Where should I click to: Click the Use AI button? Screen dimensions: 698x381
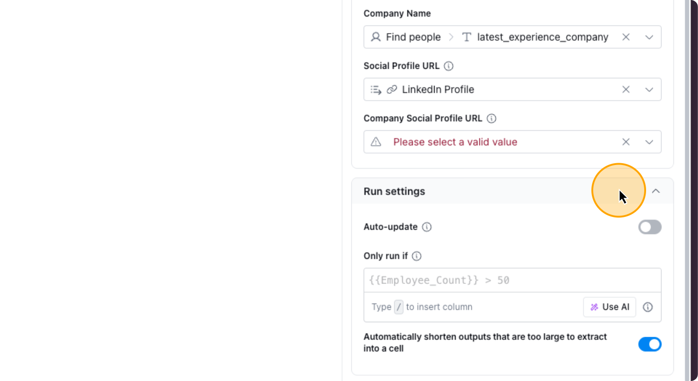[610, 307]
